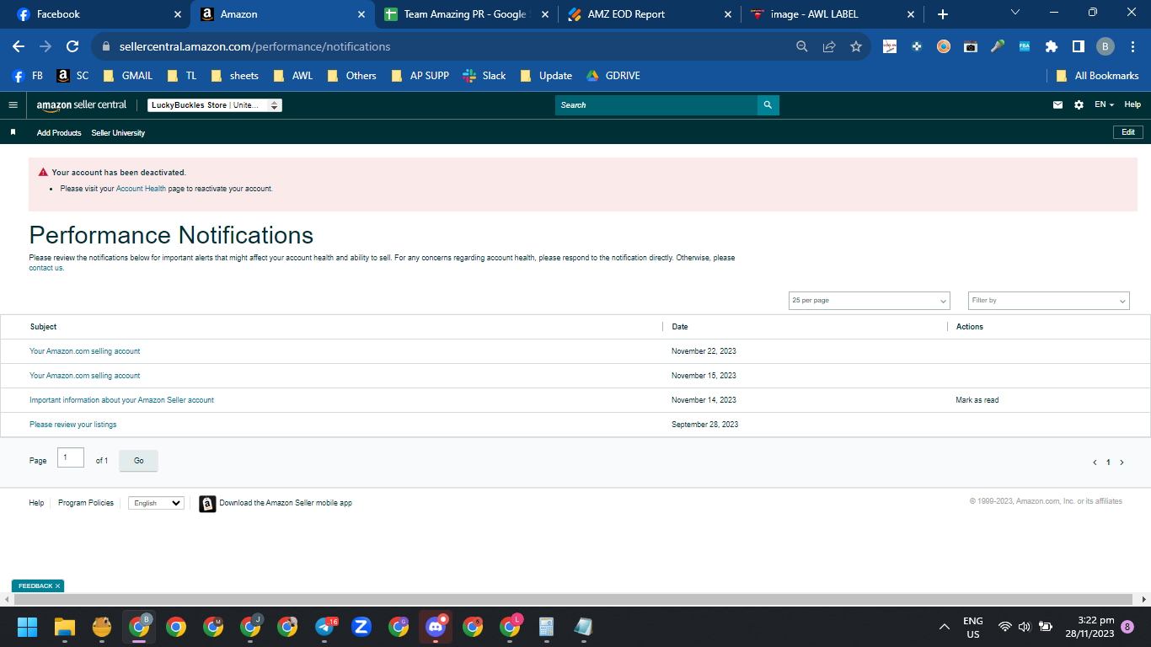1151x647 pixels.
Task: Click the bookmark flag icon beside Add Products
Action: pyautogui.click(x=13, y=132)
